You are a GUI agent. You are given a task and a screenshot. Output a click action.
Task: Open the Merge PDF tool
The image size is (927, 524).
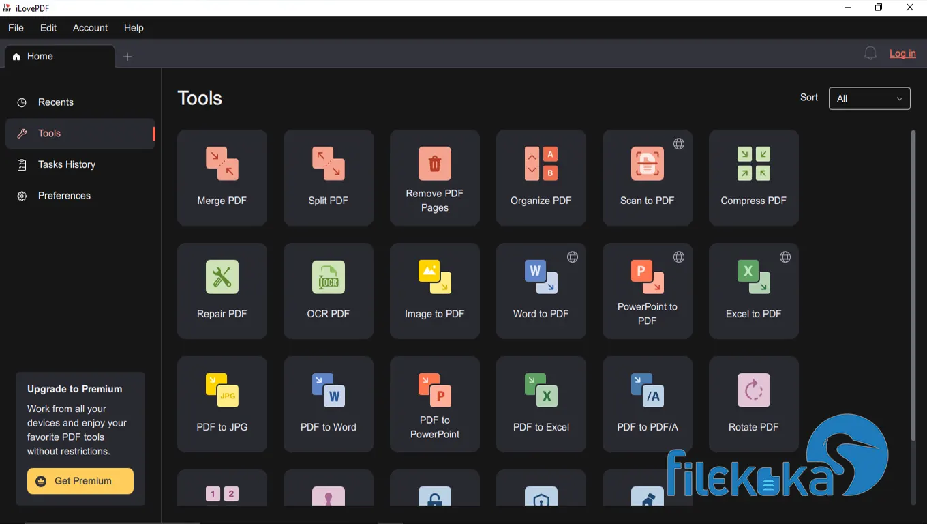pyautogui.click(x=222, y=177)
